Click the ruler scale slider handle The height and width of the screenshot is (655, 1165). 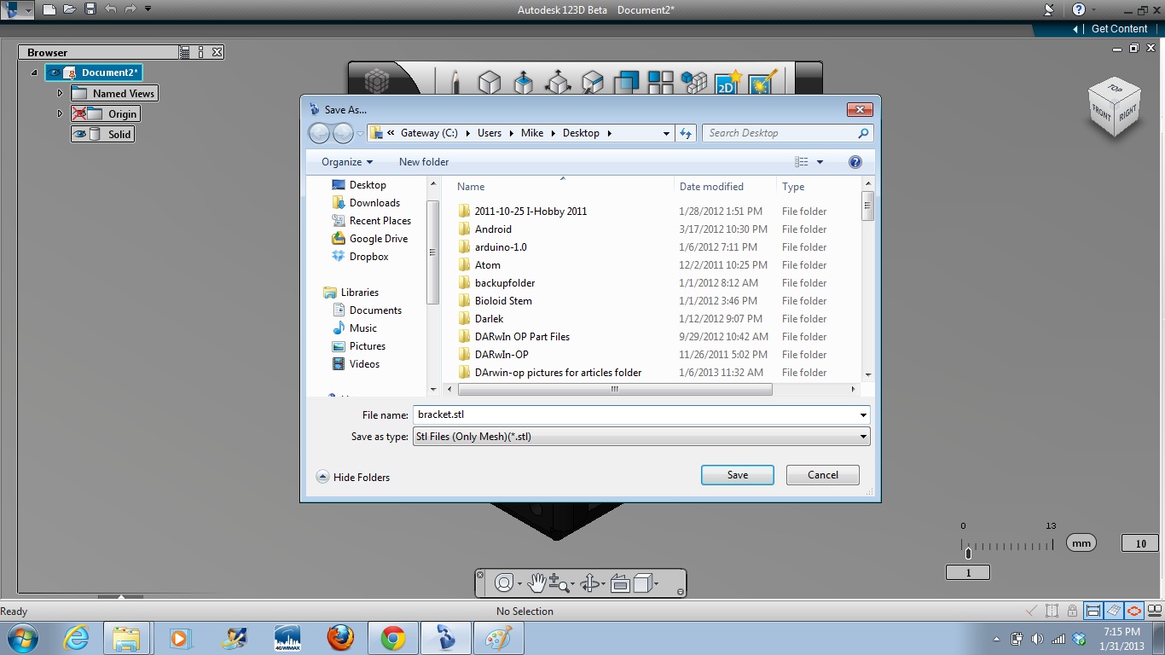coord(968,554)
